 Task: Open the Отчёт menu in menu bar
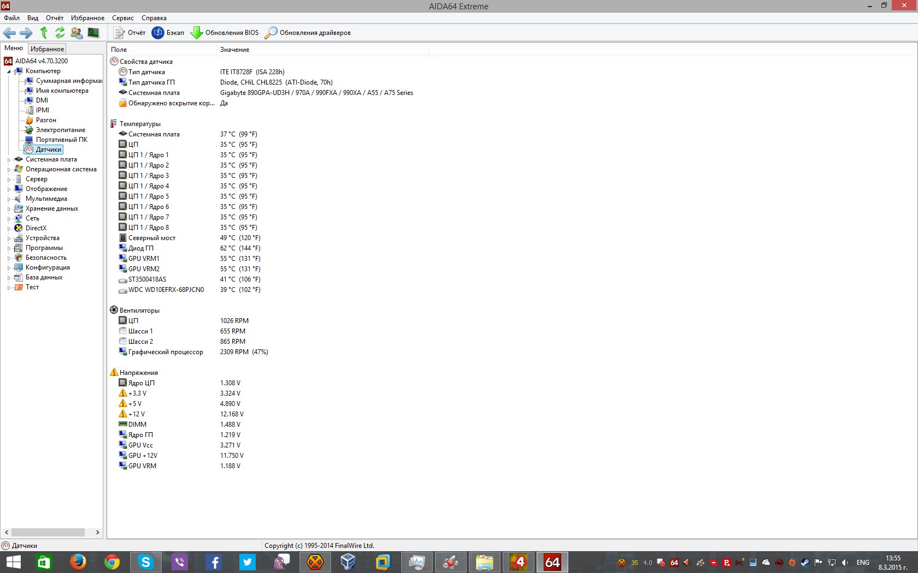[x=55, y=18]
